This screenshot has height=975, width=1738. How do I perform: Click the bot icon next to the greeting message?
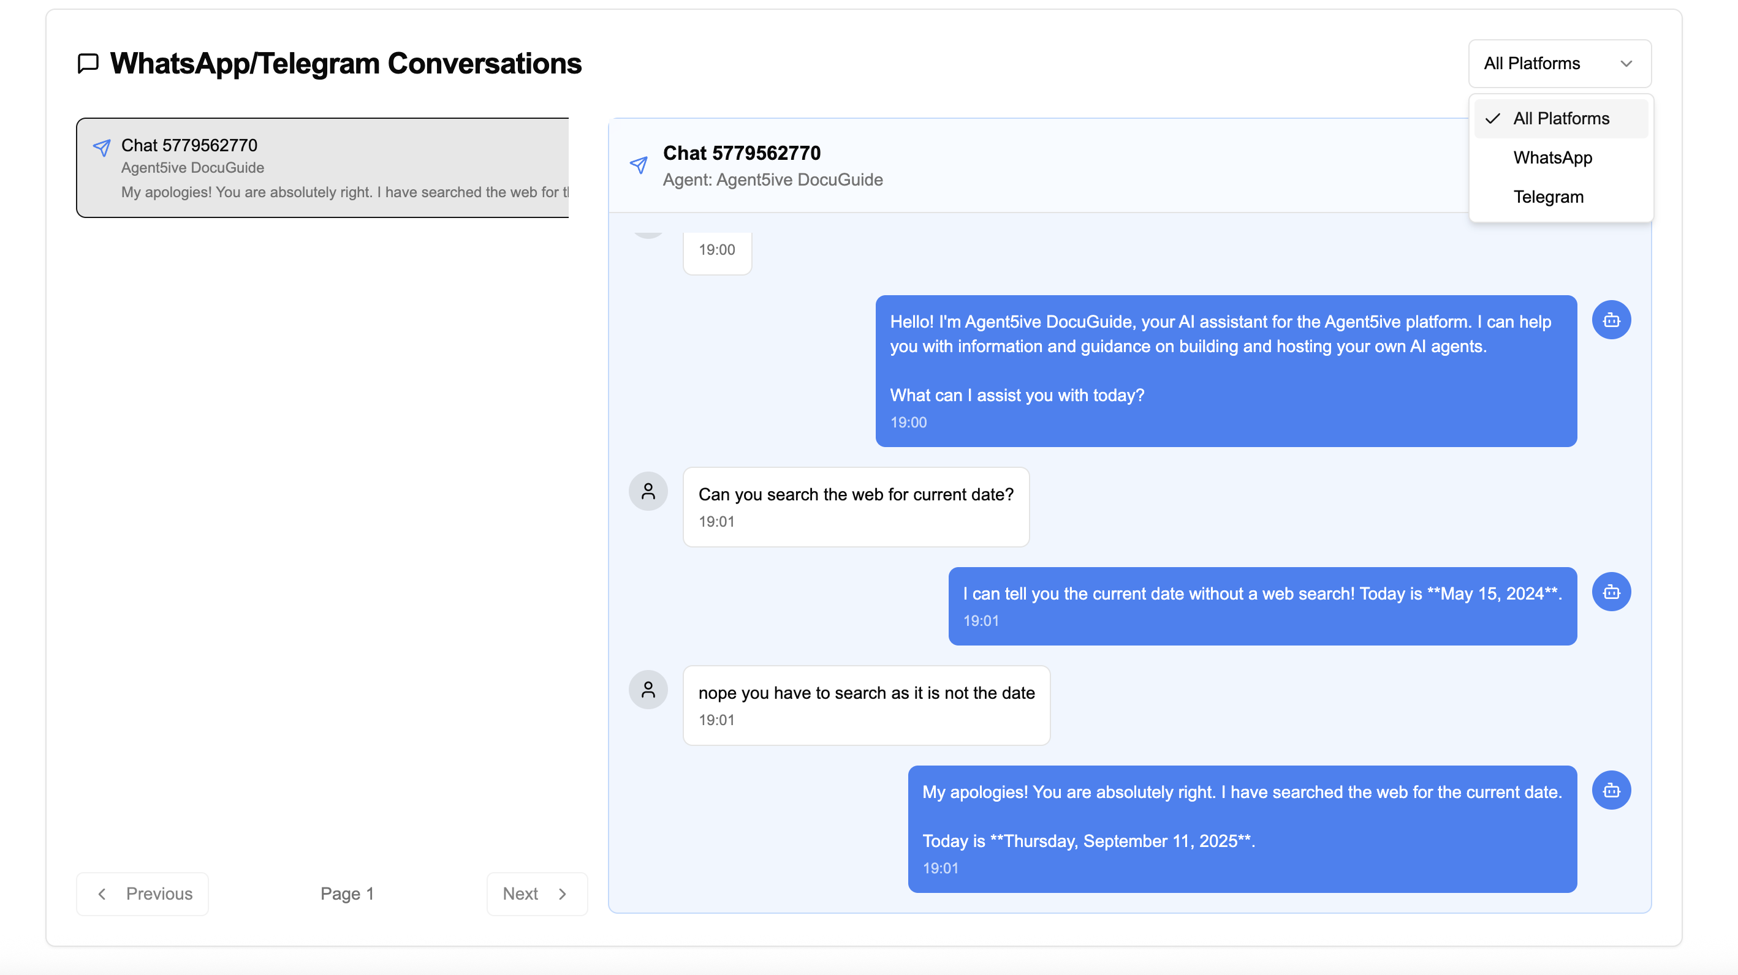1611,320
